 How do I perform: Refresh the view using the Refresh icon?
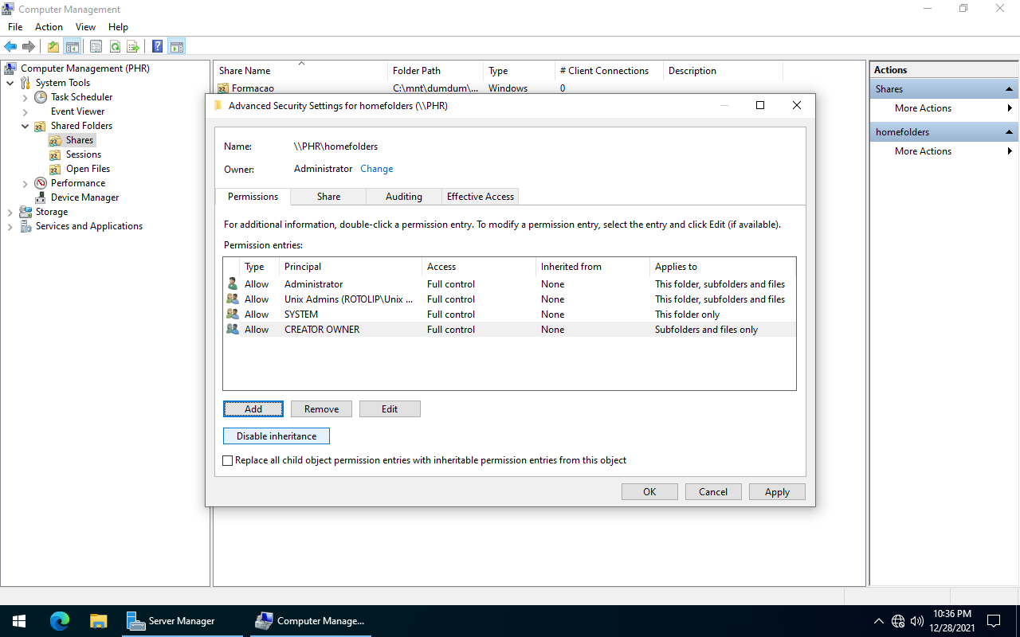pyautogui.click(x=115, y=46)
